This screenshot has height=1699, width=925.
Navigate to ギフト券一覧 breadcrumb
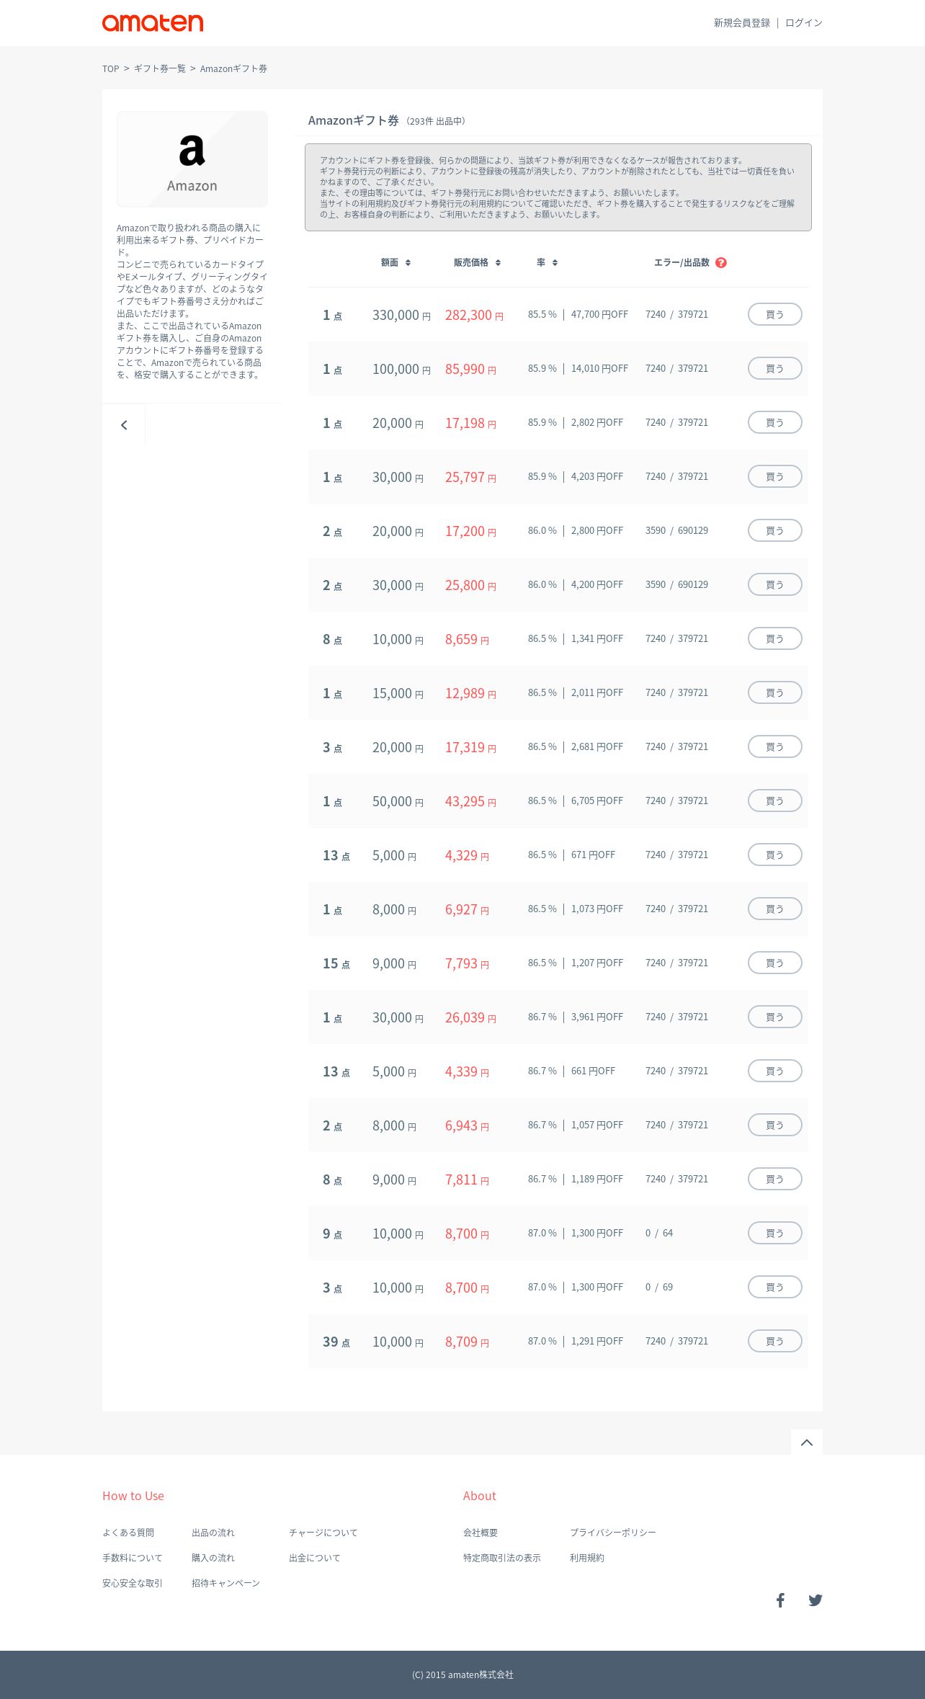(x=159, y=69)
